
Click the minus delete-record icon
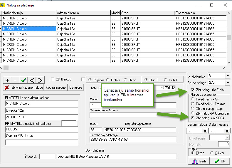pyautogui.click(x=15, y=80)
